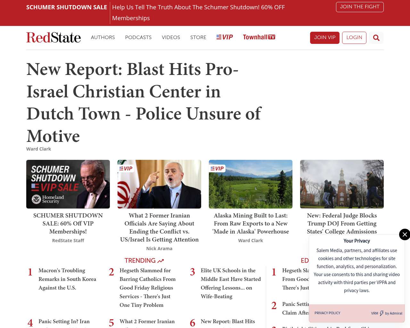Click the trending arrow icon
Image resolution: width=410 pixels, height=328 pixels.
click(x=161, y=261)
